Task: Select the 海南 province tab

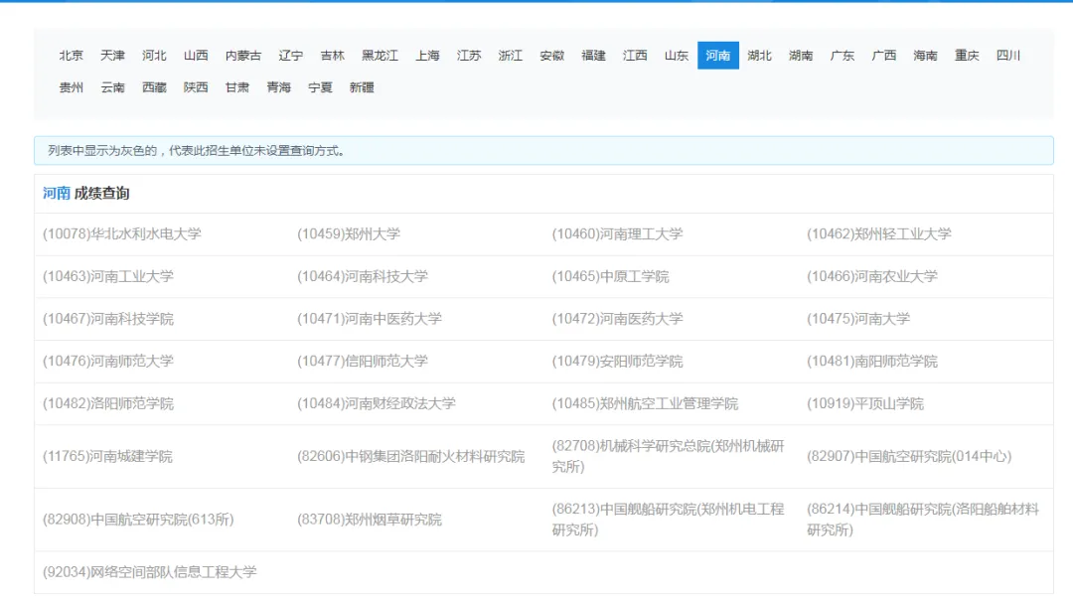Action: (925, 56)
